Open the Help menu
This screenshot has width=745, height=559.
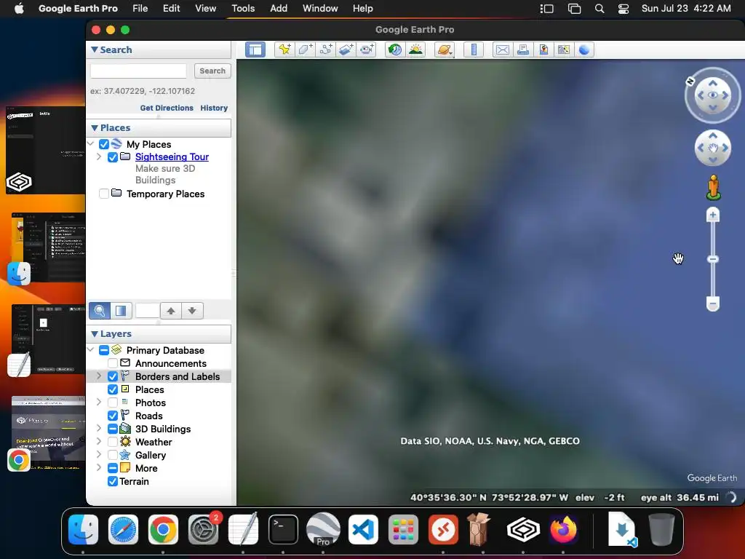tap(362, 9)
